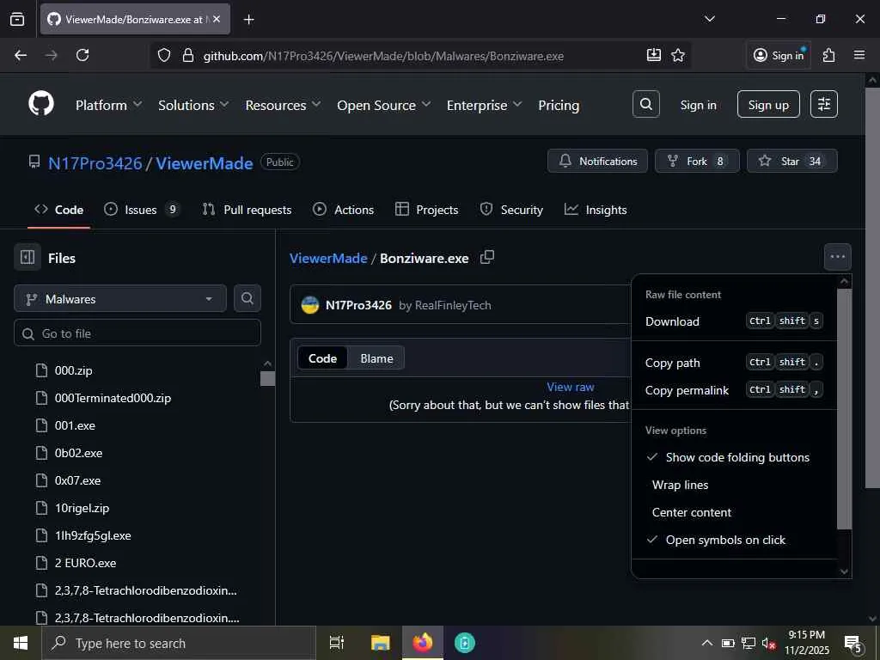The image size is (880, 660).
Task: Choose Copy path menu entry
Action: (734, 363)
